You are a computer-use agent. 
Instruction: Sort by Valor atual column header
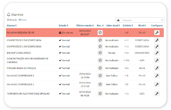click(x=113, y=26)
